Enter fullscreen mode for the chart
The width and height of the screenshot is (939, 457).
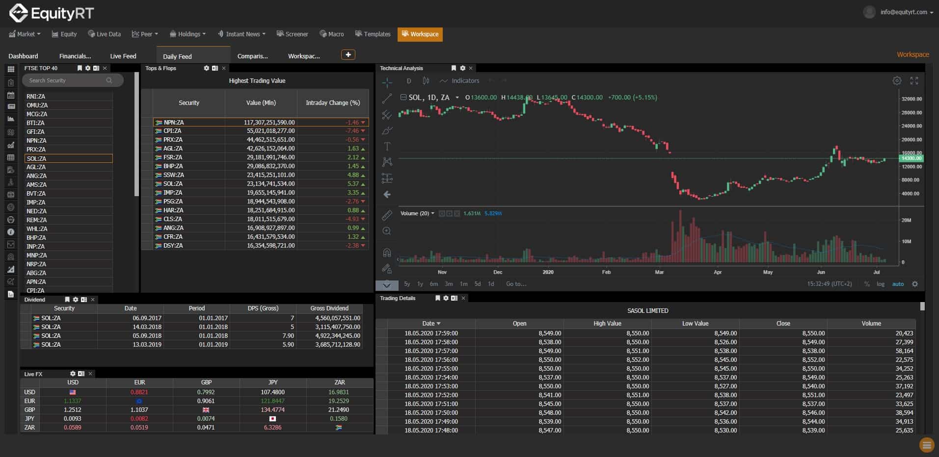tap(914, 81)
